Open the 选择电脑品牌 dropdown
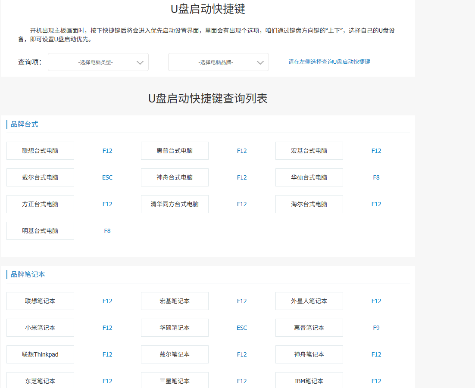 pos(219,62)
